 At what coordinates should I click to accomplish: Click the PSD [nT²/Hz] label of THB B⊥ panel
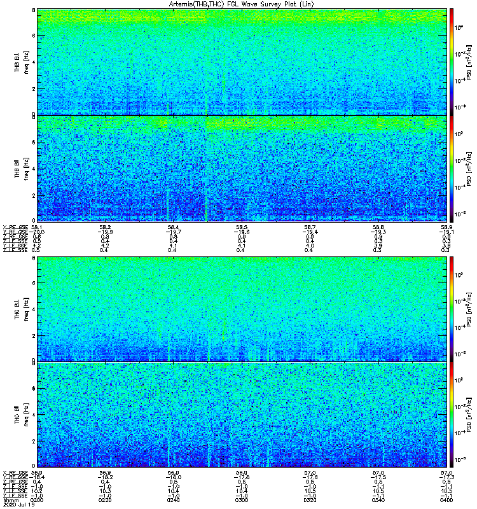(x=469, y=62)
